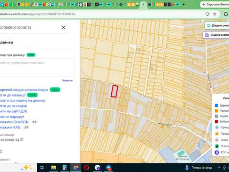
Task: Click the browser address bar URL
Action: pyautogui.click(x=37, y=14)
